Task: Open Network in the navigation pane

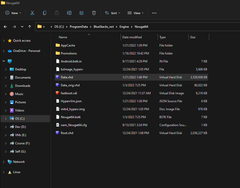Action: coord(19,162)
